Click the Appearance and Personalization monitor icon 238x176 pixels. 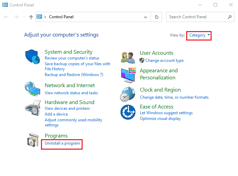coord(128,75)
